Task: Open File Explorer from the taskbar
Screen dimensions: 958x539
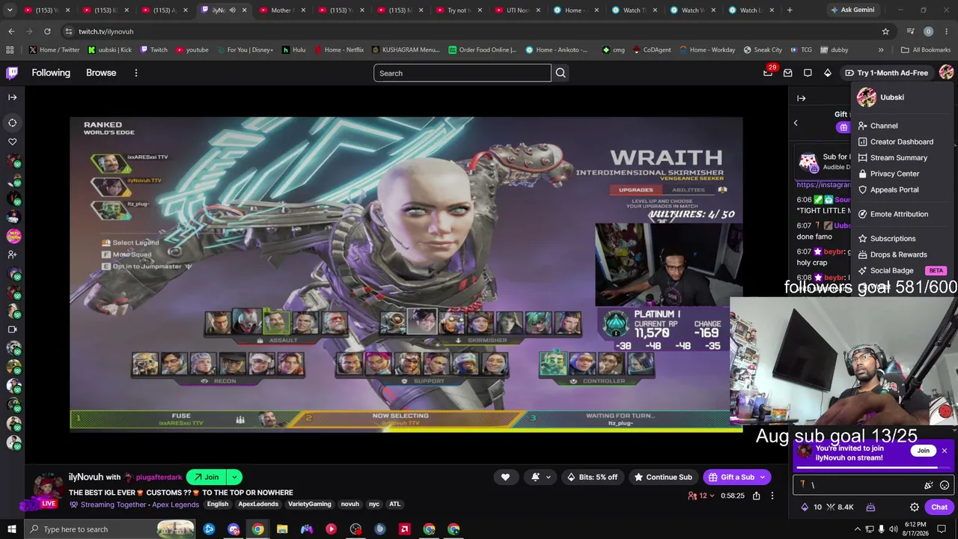Action: point(282,529)
